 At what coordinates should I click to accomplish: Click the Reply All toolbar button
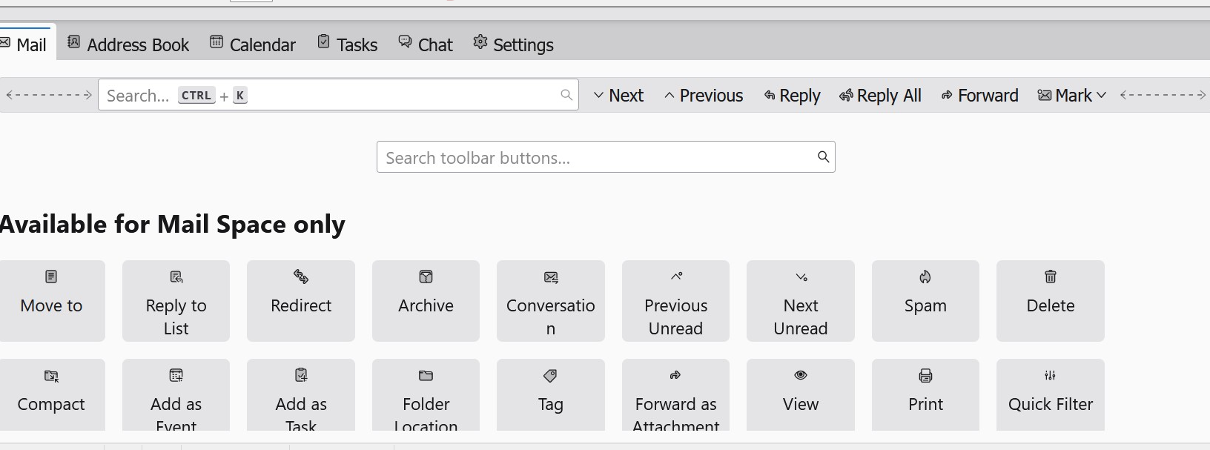880,96
